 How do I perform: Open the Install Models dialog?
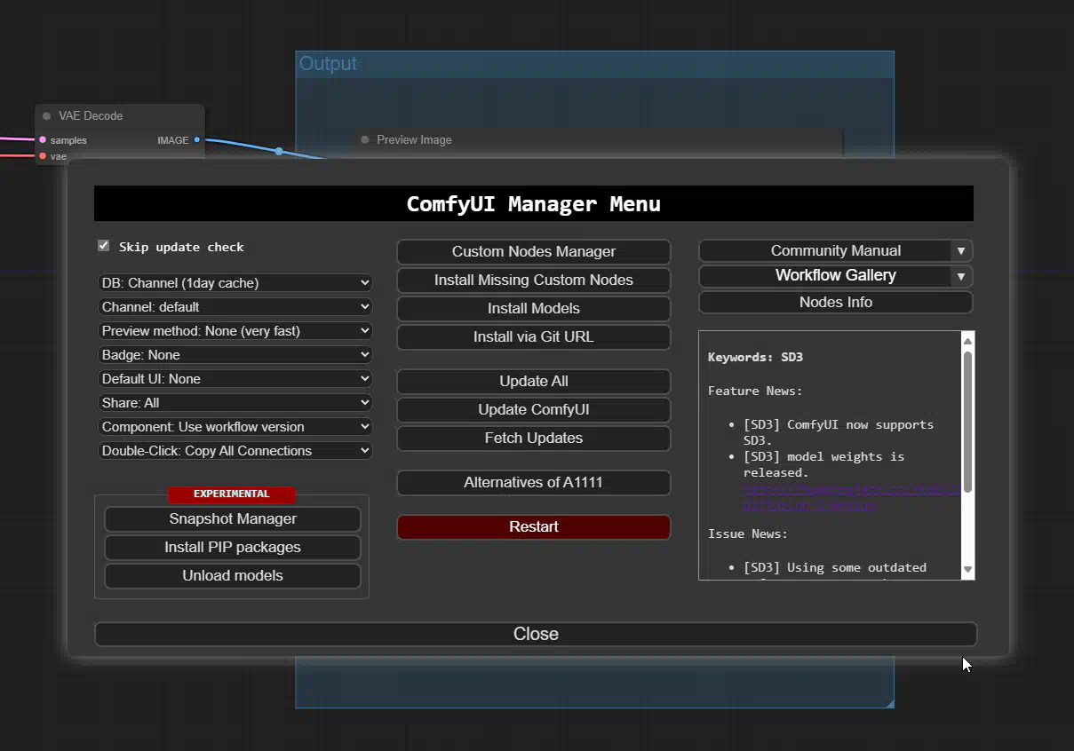[x=534, y=309]
